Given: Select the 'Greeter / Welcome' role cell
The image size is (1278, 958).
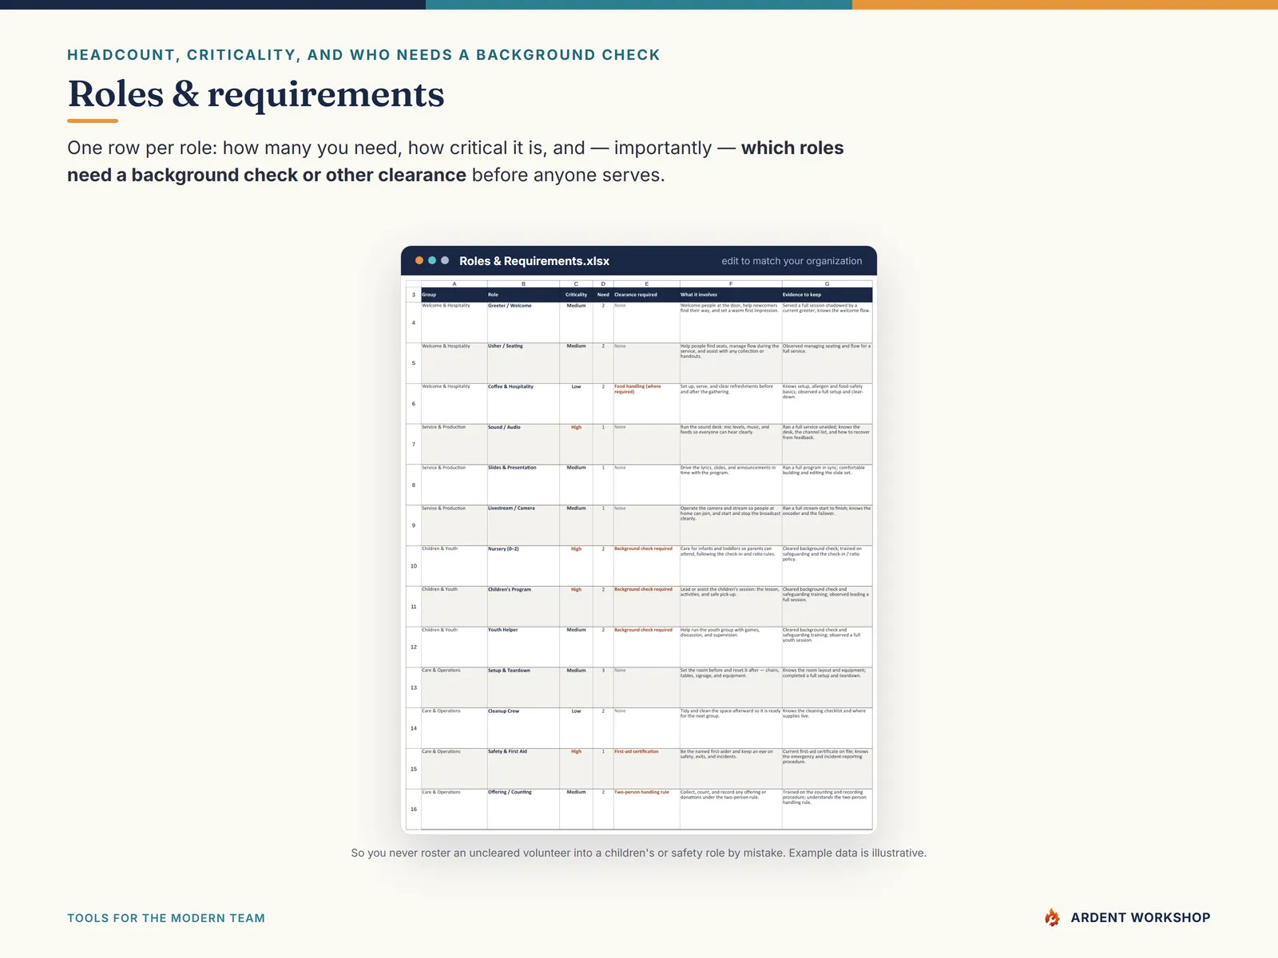Looking at the screenshot, I should coord(523,323).
